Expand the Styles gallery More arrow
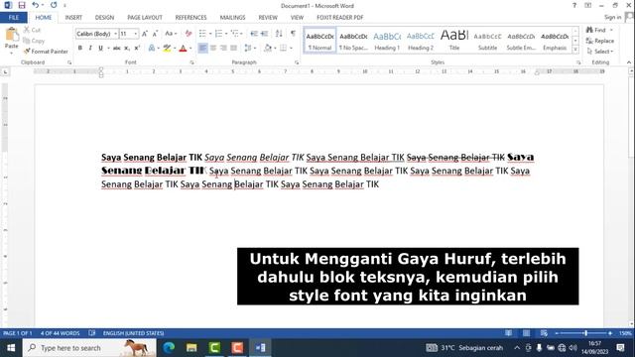The width and height of the screenshot is (635, 357). pos(575,50)
